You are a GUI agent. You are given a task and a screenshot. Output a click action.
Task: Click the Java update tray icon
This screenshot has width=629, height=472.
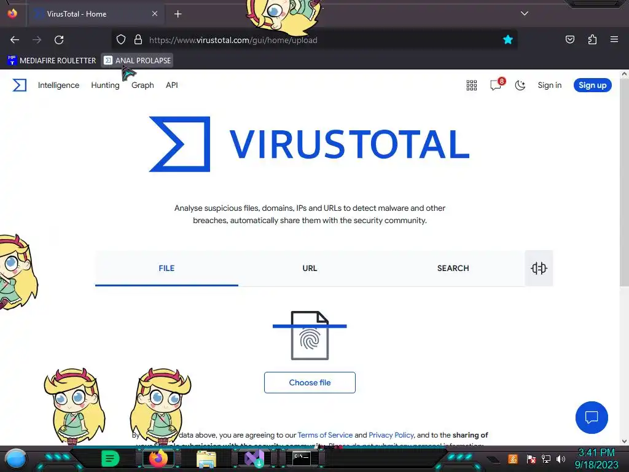513,458
